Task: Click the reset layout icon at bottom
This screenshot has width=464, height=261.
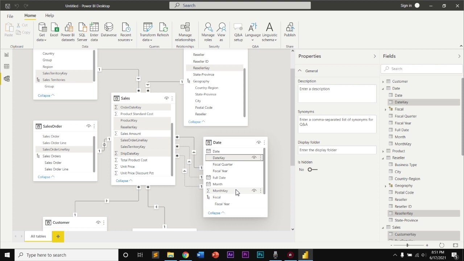Action: click(x=442, y=245)
